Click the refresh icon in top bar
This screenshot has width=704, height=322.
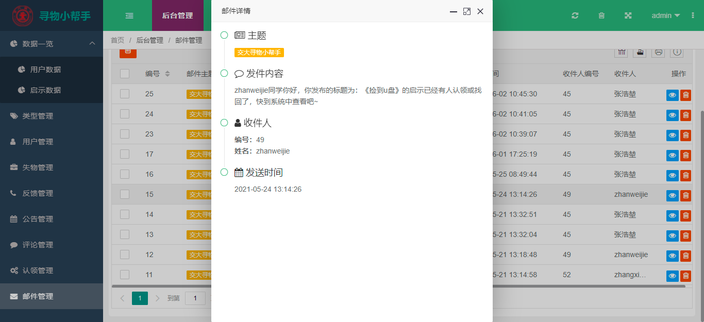point(575,15)
